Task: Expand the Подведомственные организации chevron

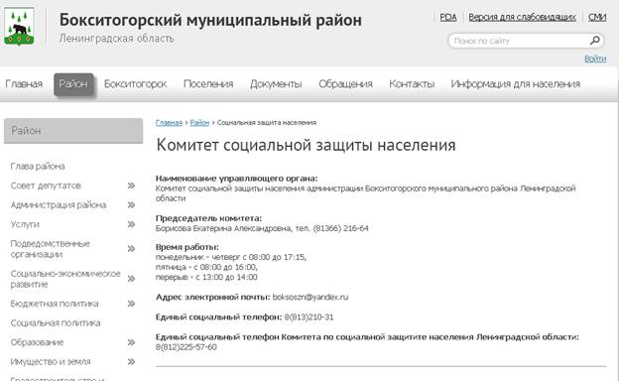Action: 132,249
